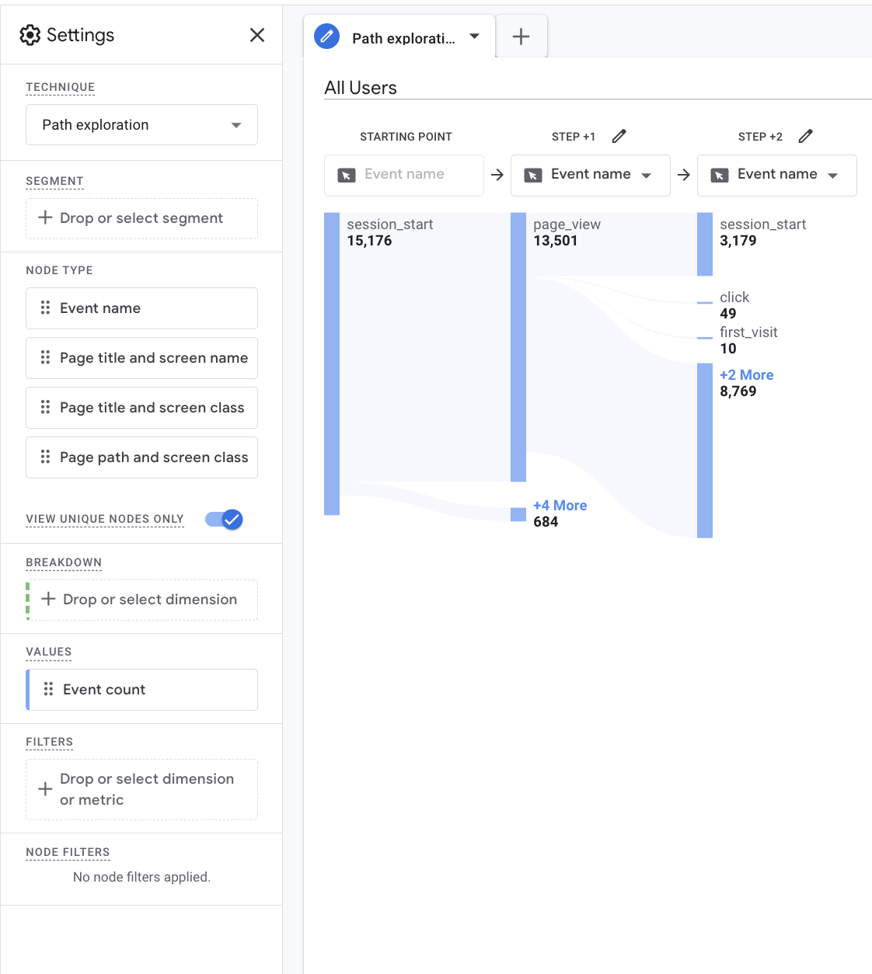Click the Starting Point Event name field
Viewport: 872px width, 974px height.
(403, 175)
